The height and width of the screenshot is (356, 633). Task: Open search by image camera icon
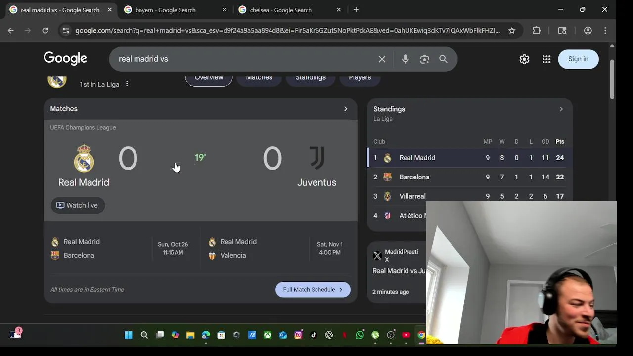click(424, 59)
